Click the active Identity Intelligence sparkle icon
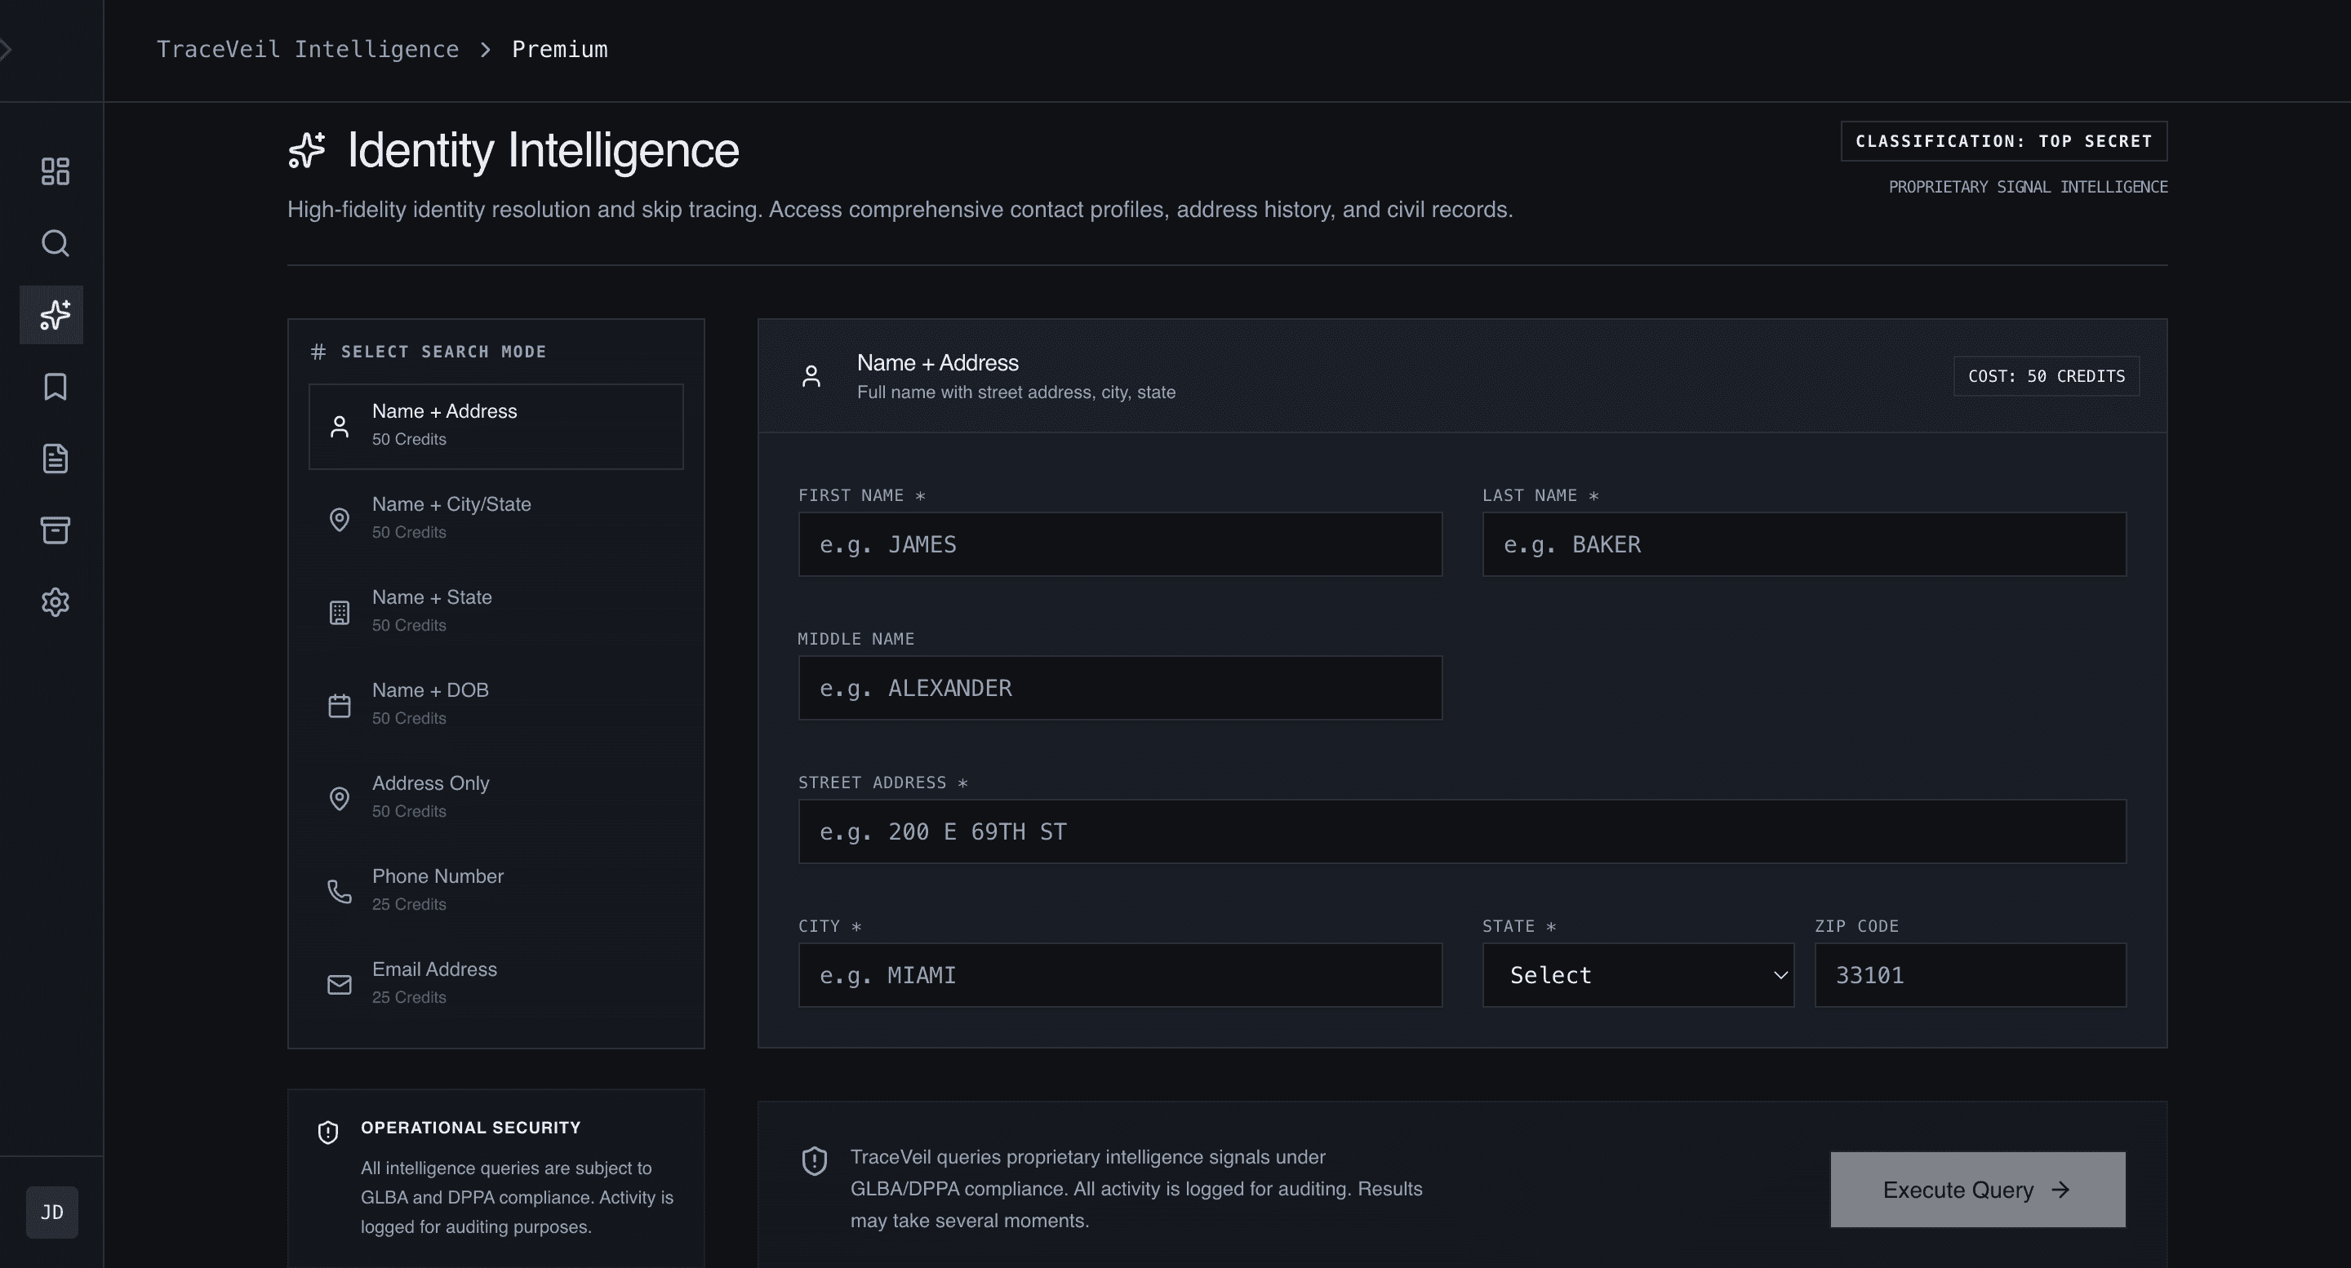Image resolution: width=2351 pixels, height=1268 pixels. click(x=52, y=315)
